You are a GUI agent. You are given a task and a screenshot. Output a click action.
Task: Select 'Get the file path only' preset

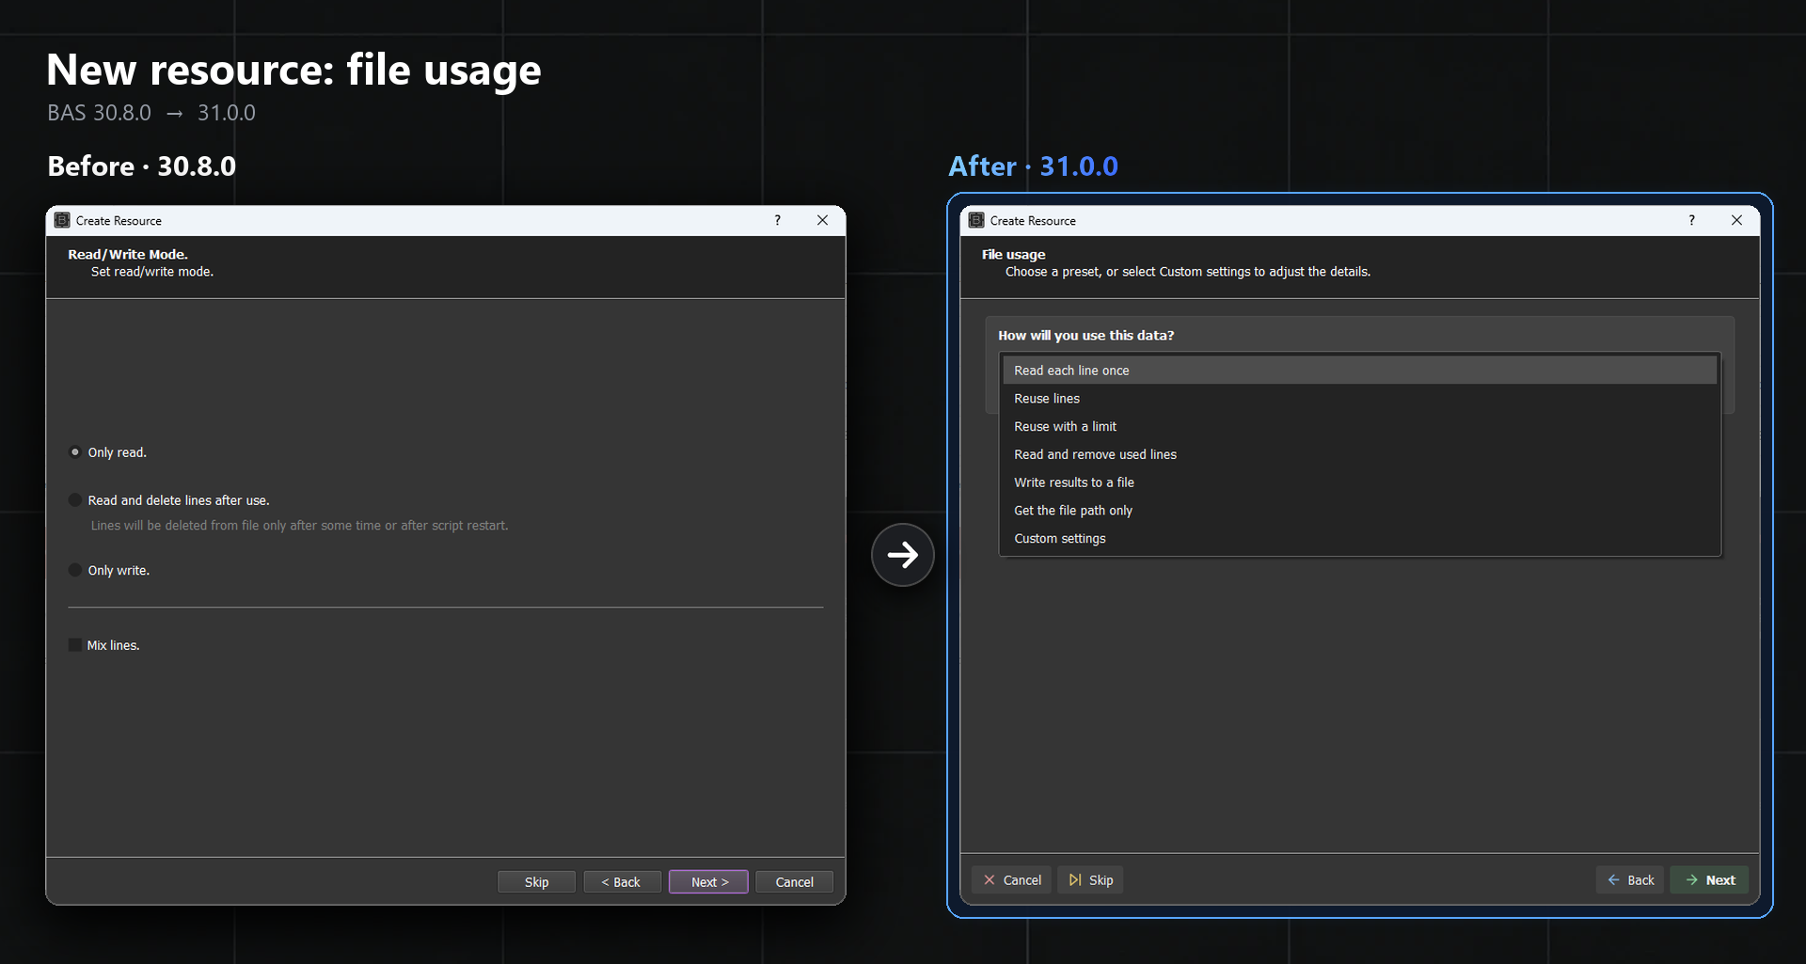[1359, 511]
